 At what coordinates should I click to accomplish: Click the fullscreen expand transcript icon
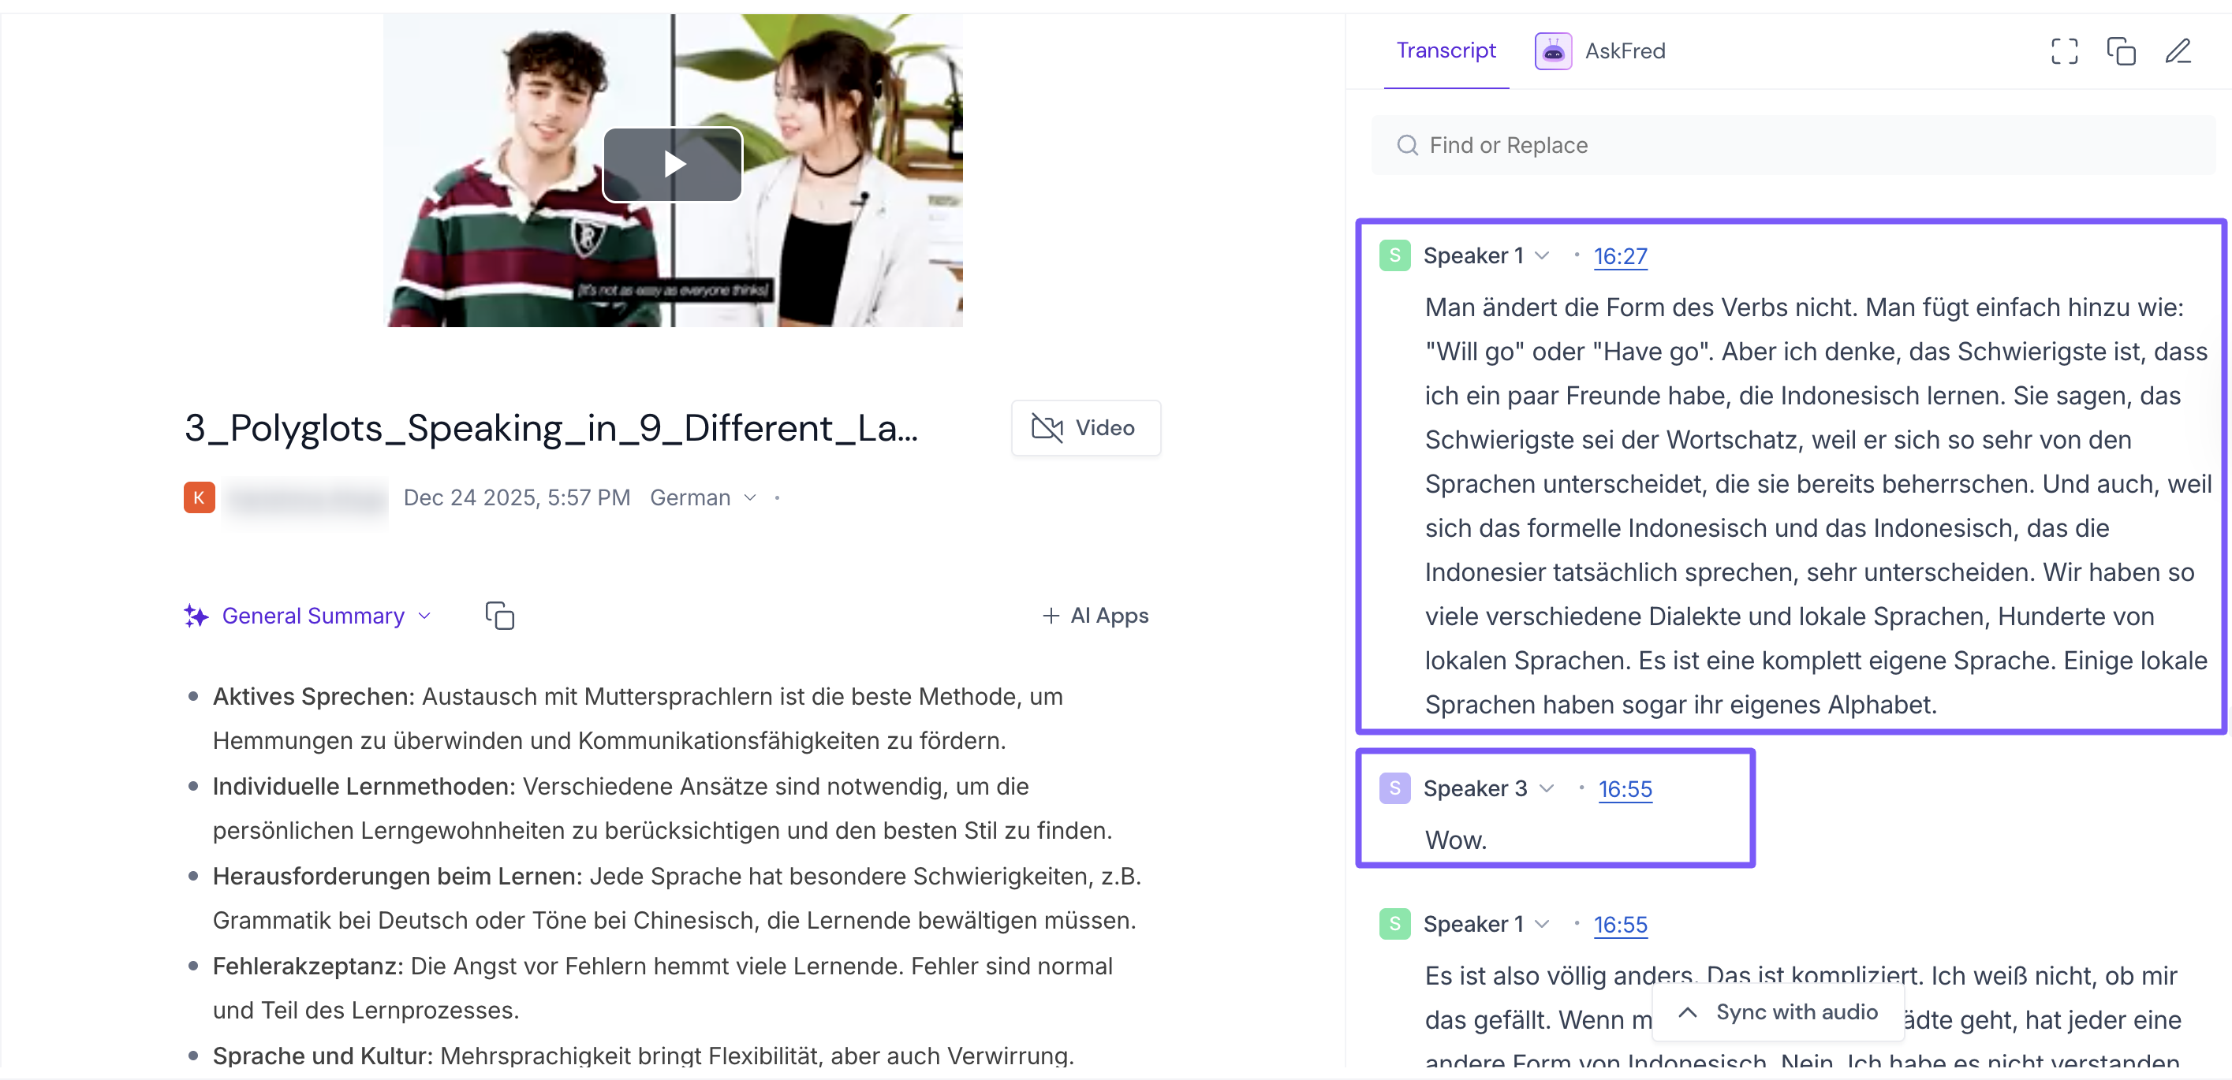coord(2064,51)
